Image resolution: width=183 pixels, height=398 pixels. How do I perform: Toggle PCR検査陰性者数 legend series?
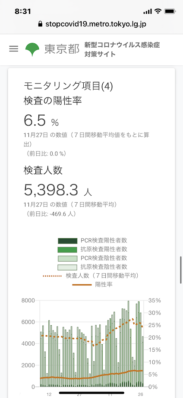click(x=92, y=258)
